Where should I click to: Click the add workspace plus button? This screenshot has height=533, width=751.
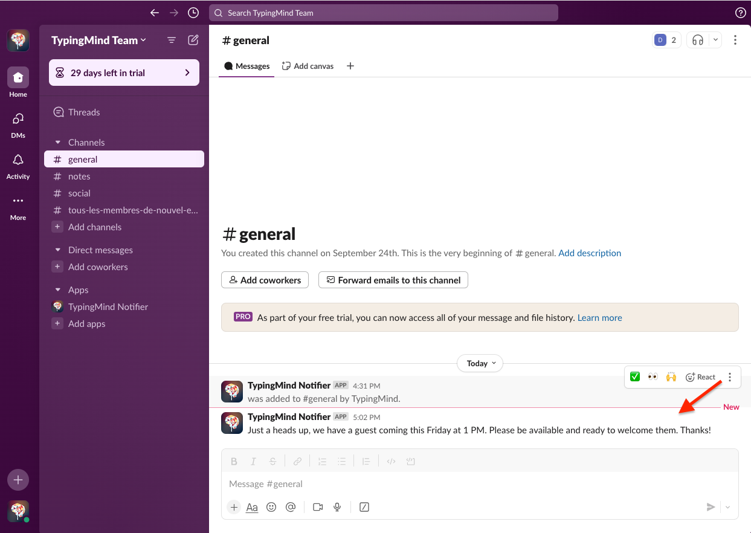coord(18,480)
